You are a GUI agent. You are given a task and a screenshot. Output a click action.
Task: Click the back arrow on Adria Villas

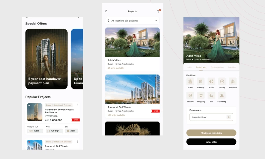188,27
